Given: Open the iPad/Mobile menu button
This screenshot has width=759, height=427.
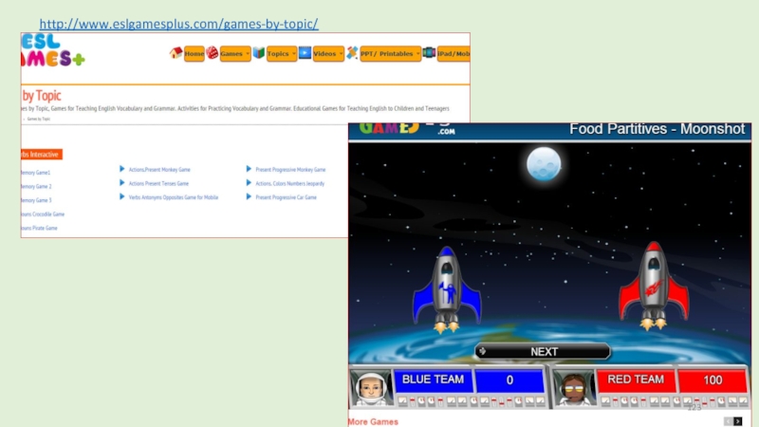Looking at the screenshot, I should [454, 54].
